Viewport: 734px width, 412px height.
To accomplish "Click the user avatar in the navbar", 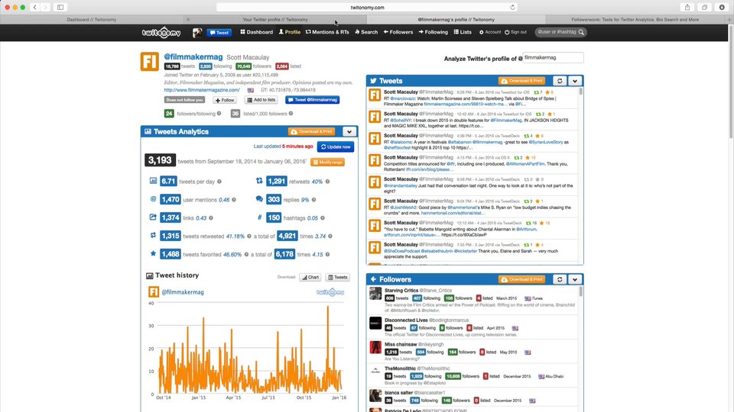I will click(x=197, y=32).
